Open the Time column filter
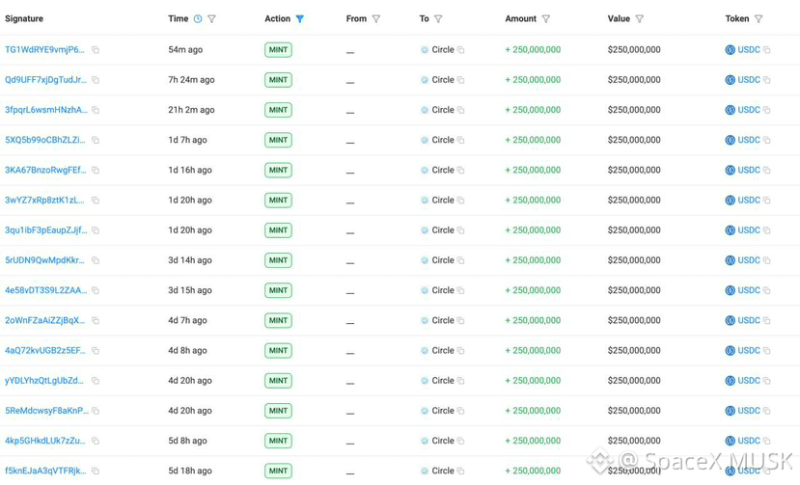This screenshot has height=485, width=800. coord(211,19)
